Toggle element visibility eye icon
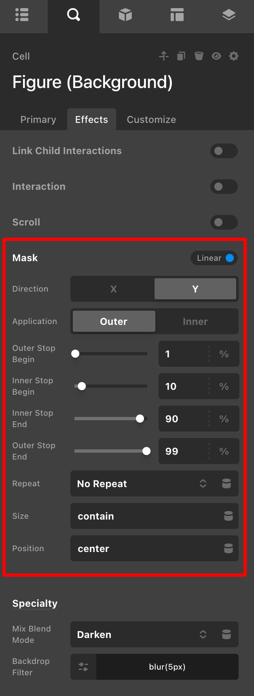The image size is (254, 696). pyautogui.click(x=216, y=56)
